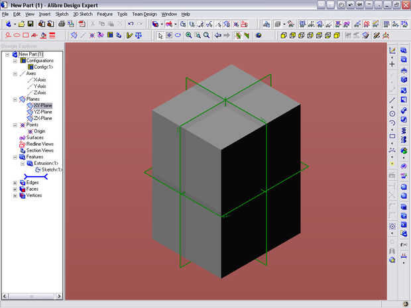Expand the Edges tree node

click(x=15, y=183)
